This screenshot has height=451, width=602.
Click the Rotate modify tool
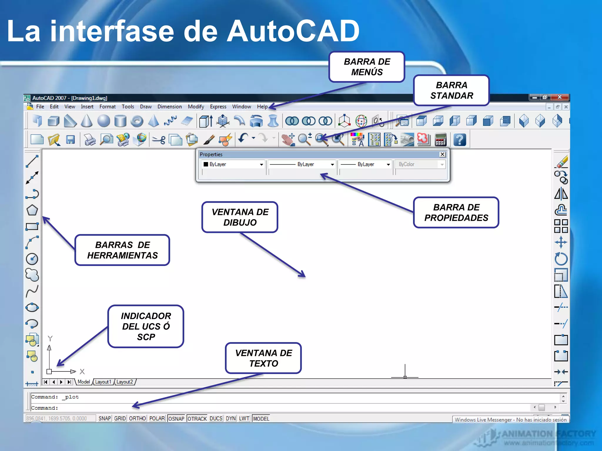(561, 259)
